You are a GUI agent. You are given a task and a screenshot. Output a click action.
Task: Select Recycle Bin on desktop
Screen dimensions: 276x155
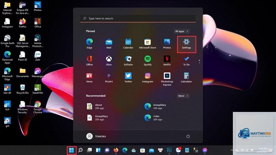(x=22, y=89)
